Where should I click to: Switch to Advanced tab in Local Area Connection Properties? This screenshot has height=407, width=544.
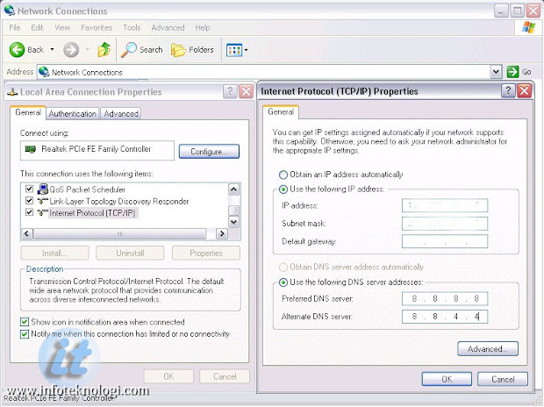click(x=121, y=114)
